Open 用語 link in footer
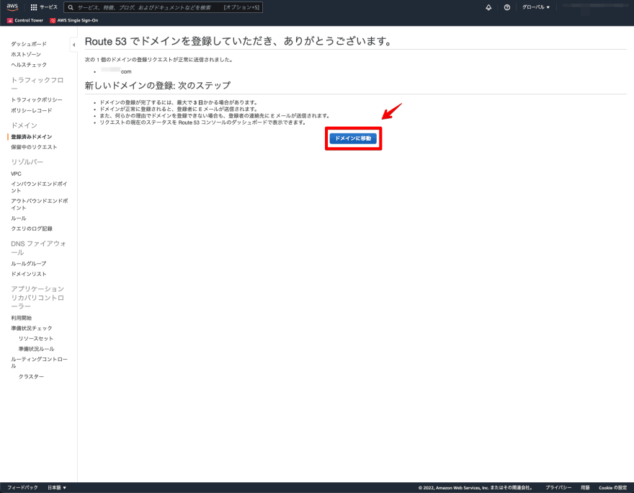 click(x=585, y=487)
